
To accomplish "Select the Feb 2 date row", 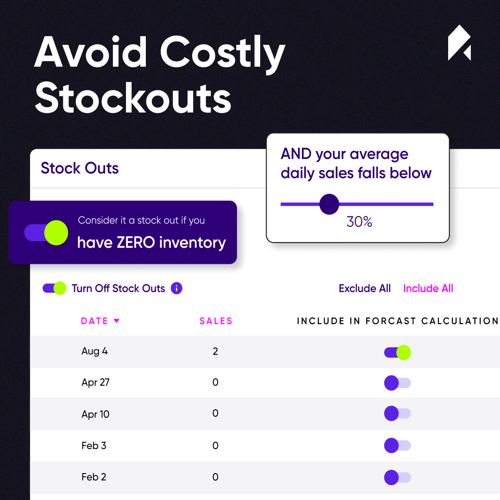I will click(x=265, y=477).
